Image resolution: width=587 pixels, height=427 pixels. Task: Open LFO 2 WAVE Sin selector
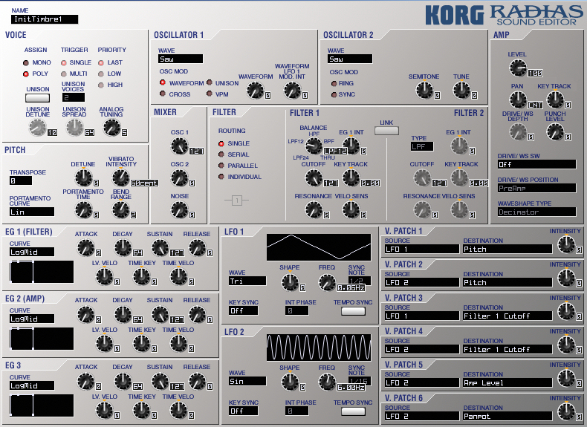coord(247,382)
